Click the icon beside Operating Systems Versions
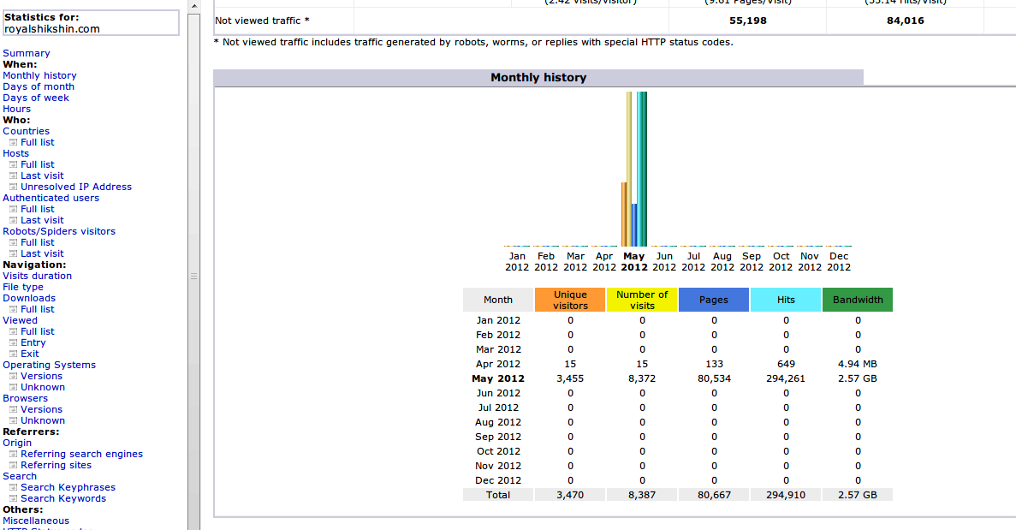Screen dimensions: 1016x530 coord(13,376)
